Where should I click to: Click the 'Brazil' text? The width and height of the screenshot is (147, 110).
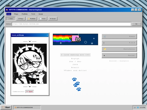click(x=75, y=67)
